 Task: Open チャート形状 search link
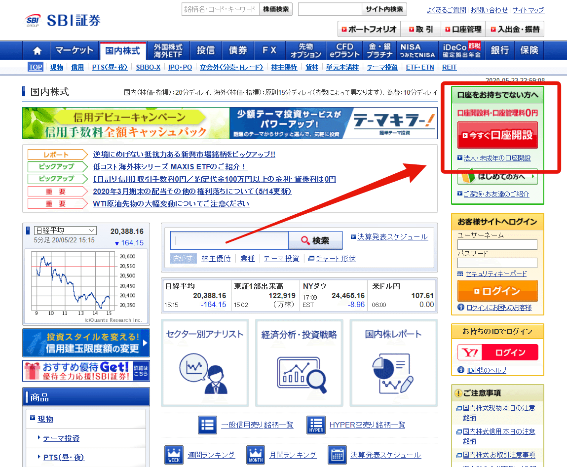pos(336,259)
